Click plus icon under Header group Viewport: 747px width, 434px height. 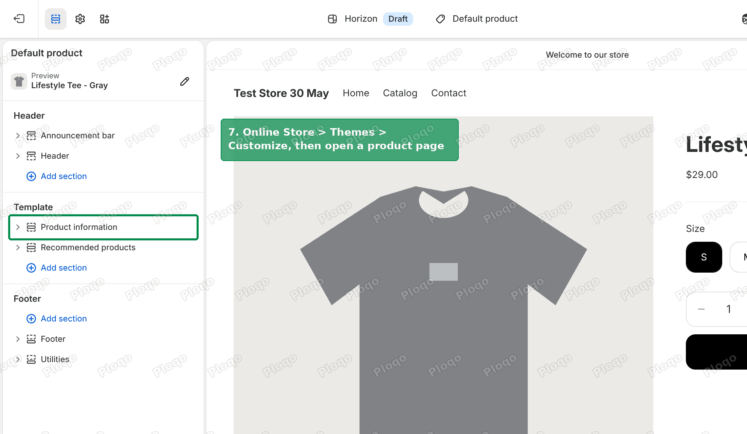pyautogui.click(x=31, y=176)
